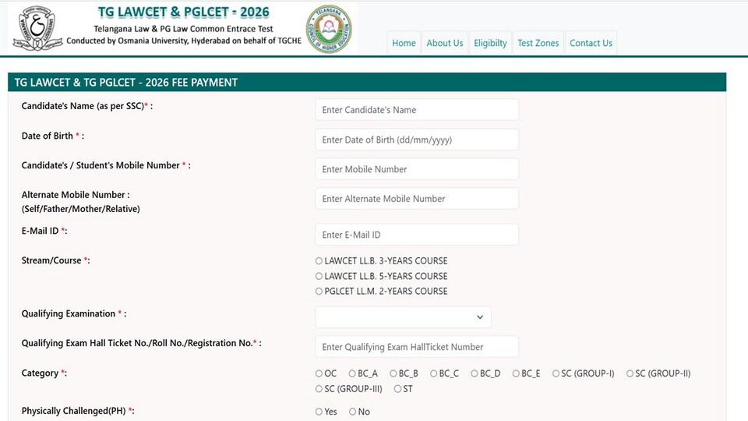The image size is (748, 421).
Task: Click the (Self/Father/Mother/Relative) hint text
Action: pos(80,209)
